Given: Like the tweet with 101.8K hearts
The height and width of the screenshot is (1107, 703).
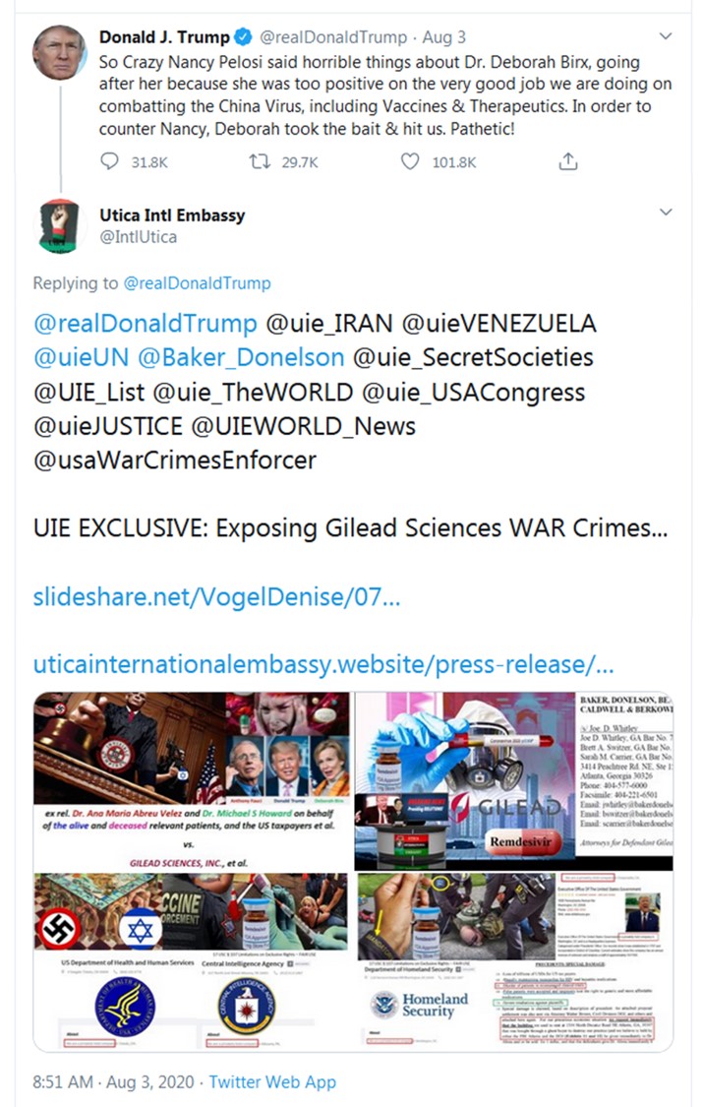Looking at the screenshot, I should (410, 161).
